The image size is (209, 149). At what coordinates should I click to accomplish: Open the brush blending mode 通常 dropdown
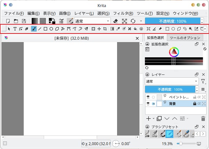tap(92, 21)
